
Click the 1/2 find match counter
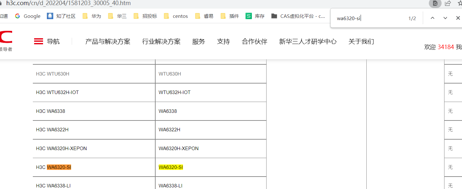tap(412, 18)
